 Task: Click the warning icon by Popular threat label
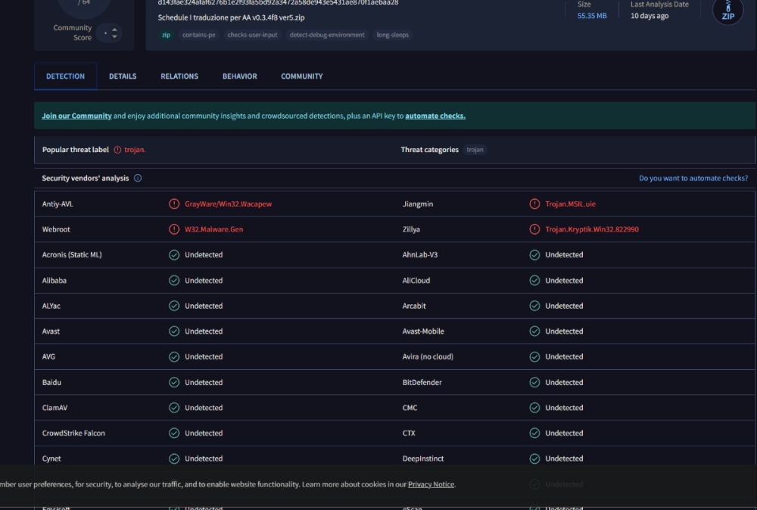[x=117, y=150]
